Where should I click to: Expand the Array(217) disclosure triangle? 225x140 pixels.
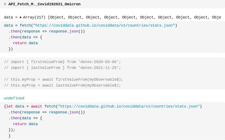point(21,17)
